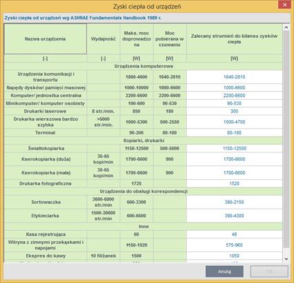Click Urządzenia do obsługi korespondencji section row
This screenshot has width=294, height=283.
[x=143, y=191]
